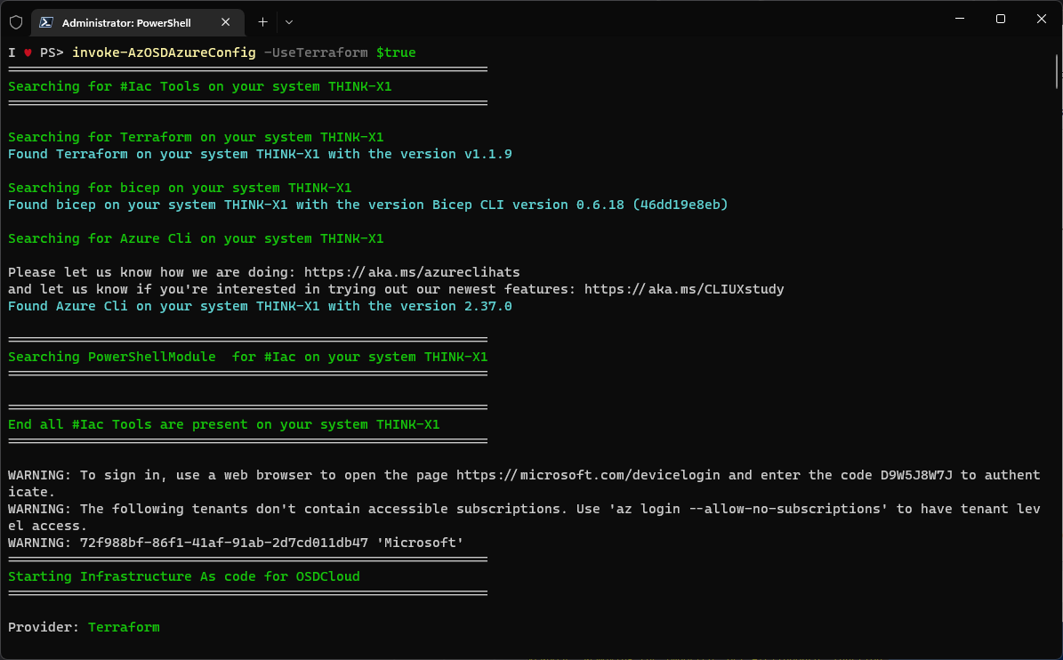1063x660 pixels.
Task: Click 'Searching PowerShellModule for #Iac' line
Action: pos(248,357)
